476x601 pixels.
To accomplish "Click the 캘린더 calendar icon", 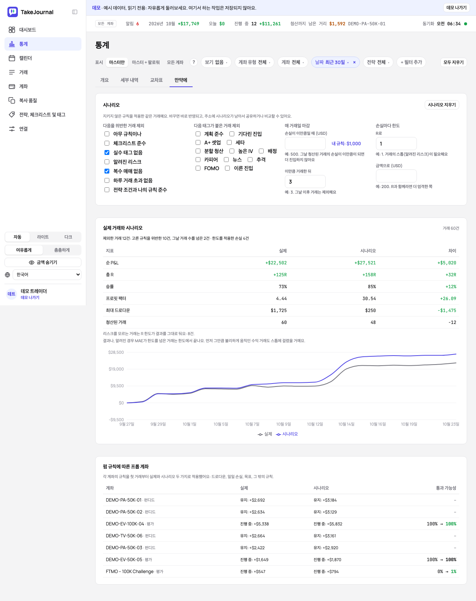I will coord(12,58).
